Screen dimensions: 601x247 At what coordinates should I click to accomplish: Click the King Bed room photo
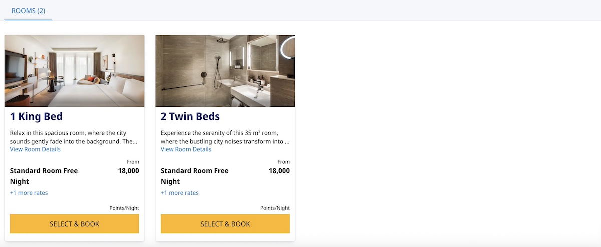coord(74,71)
